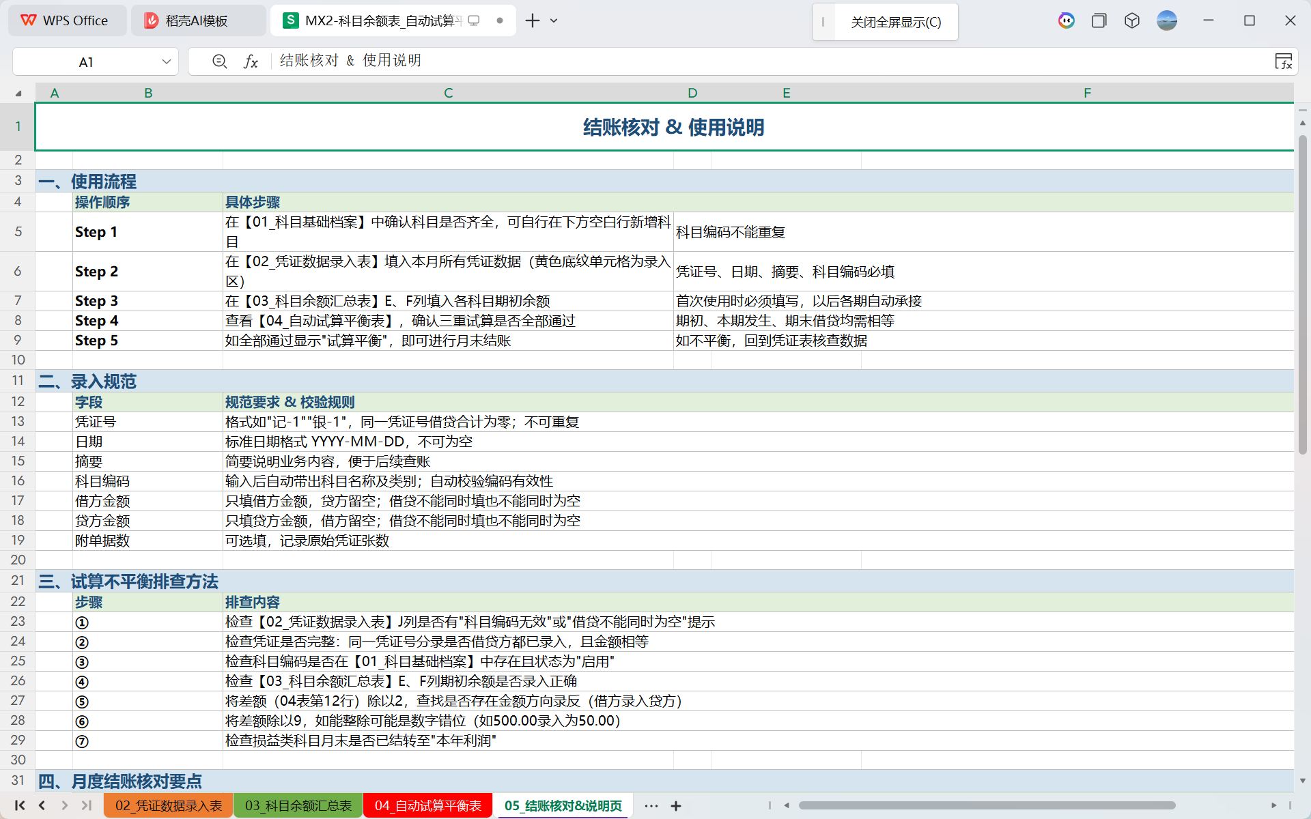The height and width of the screenshot is (819, 1311).
Task: Expand the Name Box dropdown arrow
Action: [x=166, y=62]
